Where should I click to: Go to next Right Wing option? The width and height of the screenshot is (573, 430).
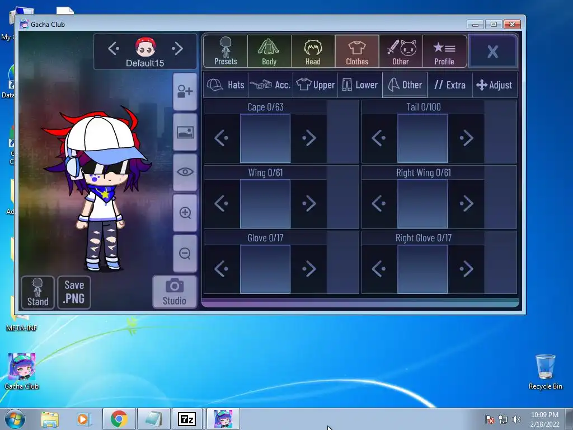click(467, 204)
